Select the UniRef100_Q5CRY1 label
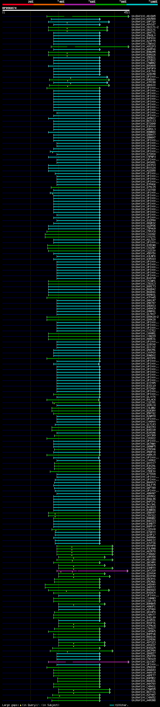Screen dimensions: 160x707 coord(143,579)
